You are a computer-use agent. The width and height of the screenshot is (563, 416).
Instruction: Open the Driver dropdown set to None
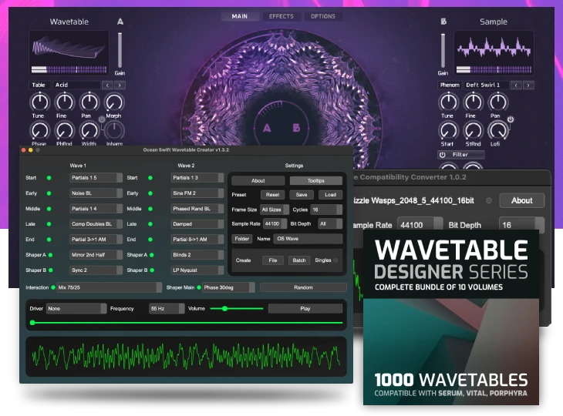[x=76, y=308]
